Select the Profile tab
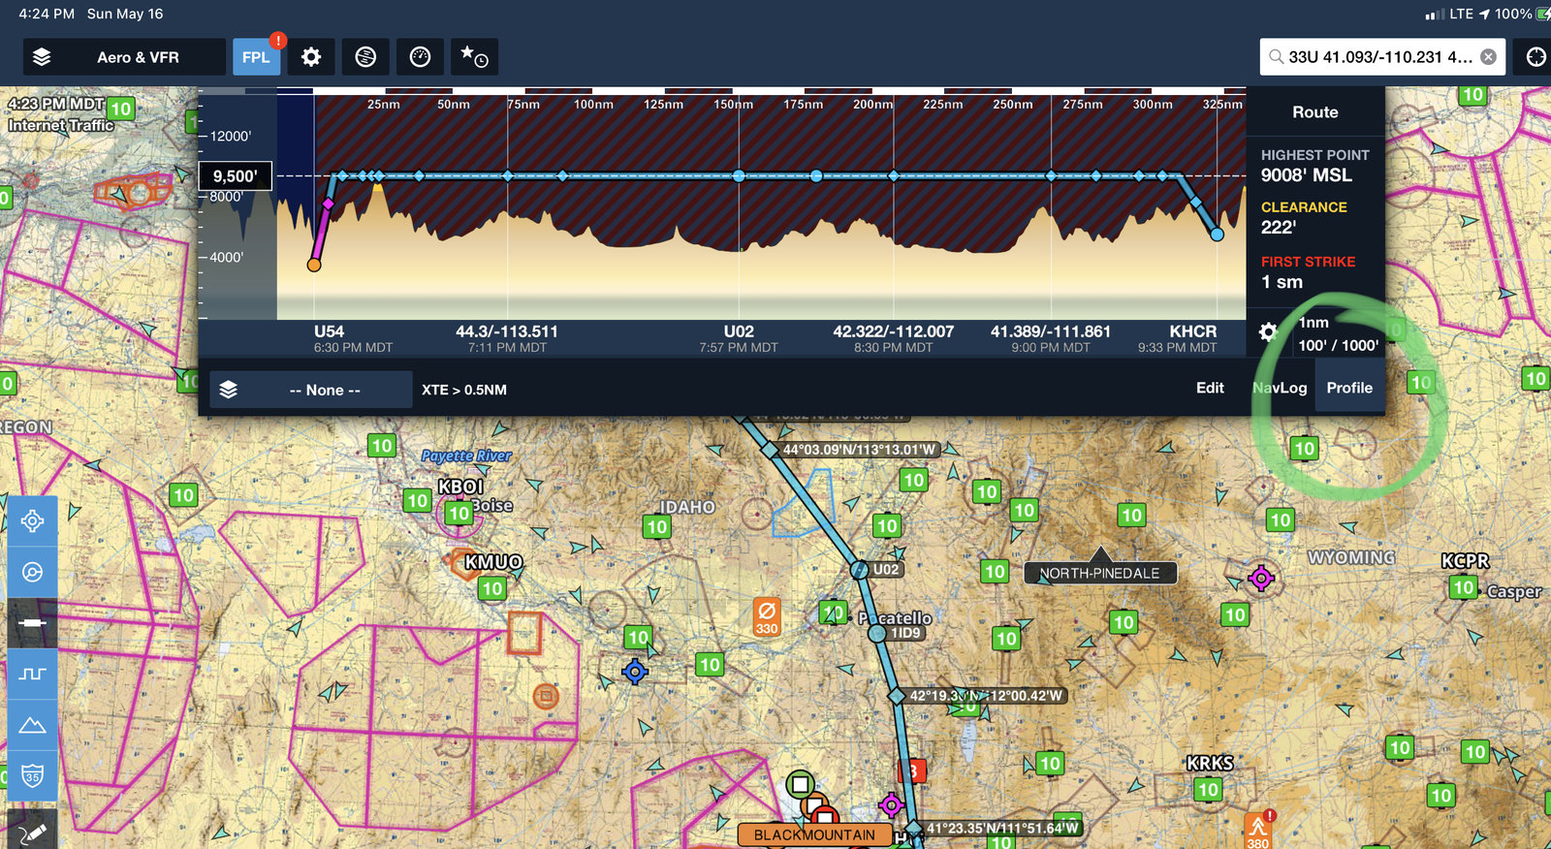 coord(1349,388)
